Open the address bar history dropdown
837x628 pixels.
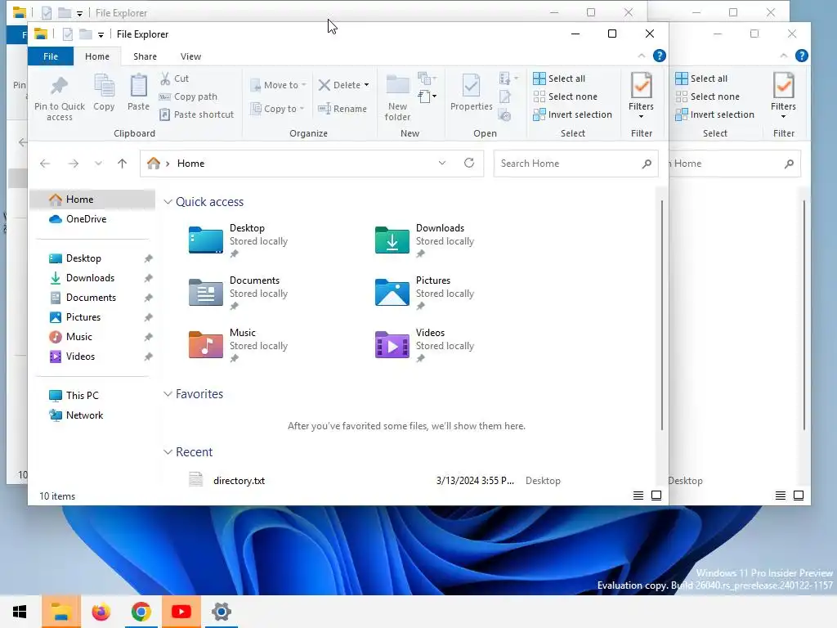tap(442, 163)
